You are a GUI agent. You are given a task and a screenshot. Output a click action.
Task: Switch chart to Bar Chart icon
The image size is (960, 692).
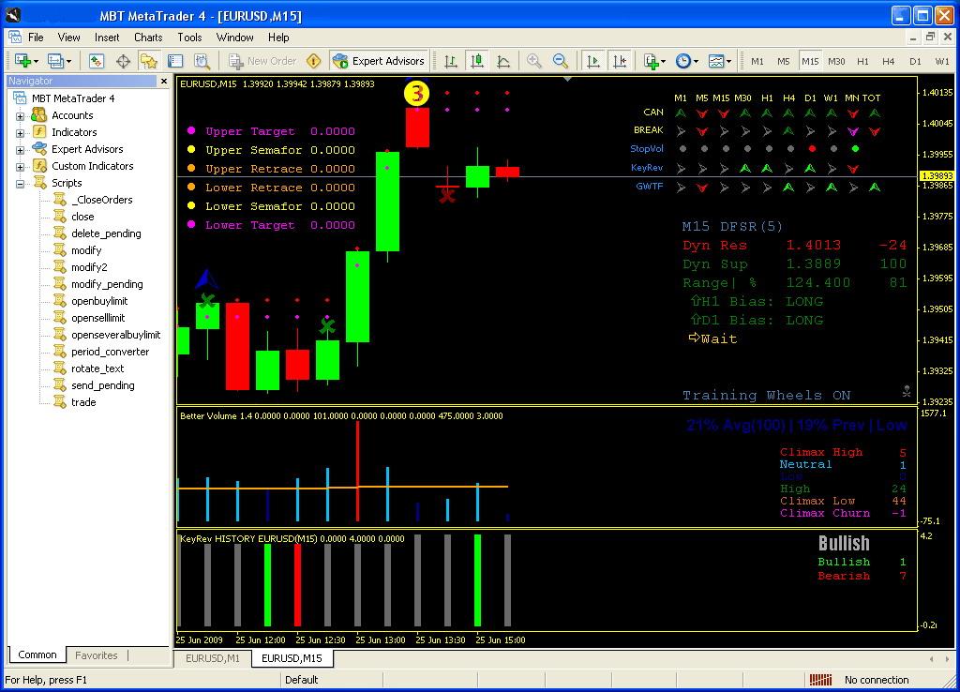tap(451, 61)
